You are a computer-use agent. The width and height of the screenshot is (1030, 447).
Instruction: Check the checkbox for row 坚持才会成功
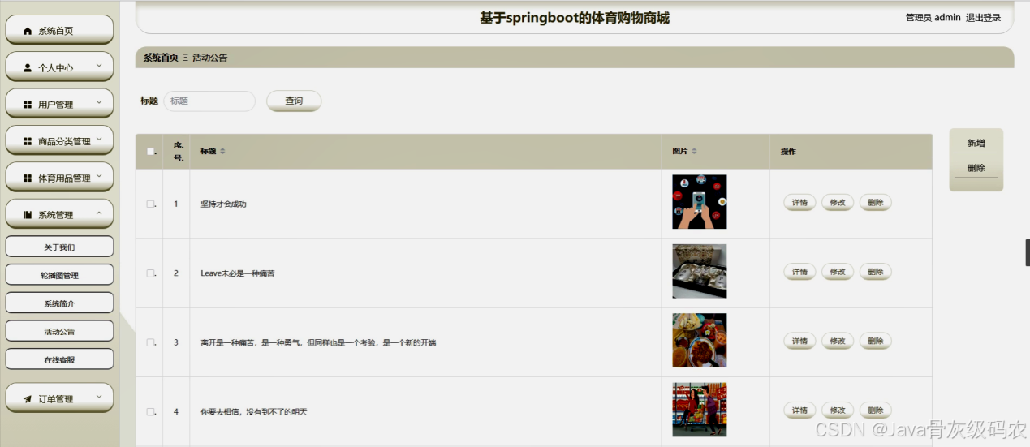pyautogui.click(x=150, y=204)
